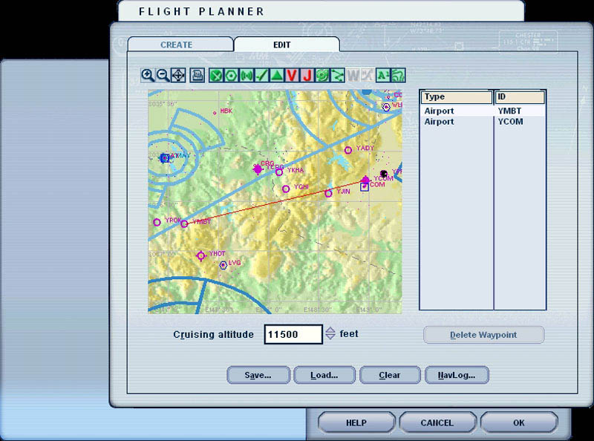Select the YMBT waypoint row

point(483,111)
